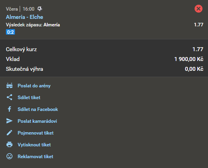Click the share nodes icon

tap(9, 97)
